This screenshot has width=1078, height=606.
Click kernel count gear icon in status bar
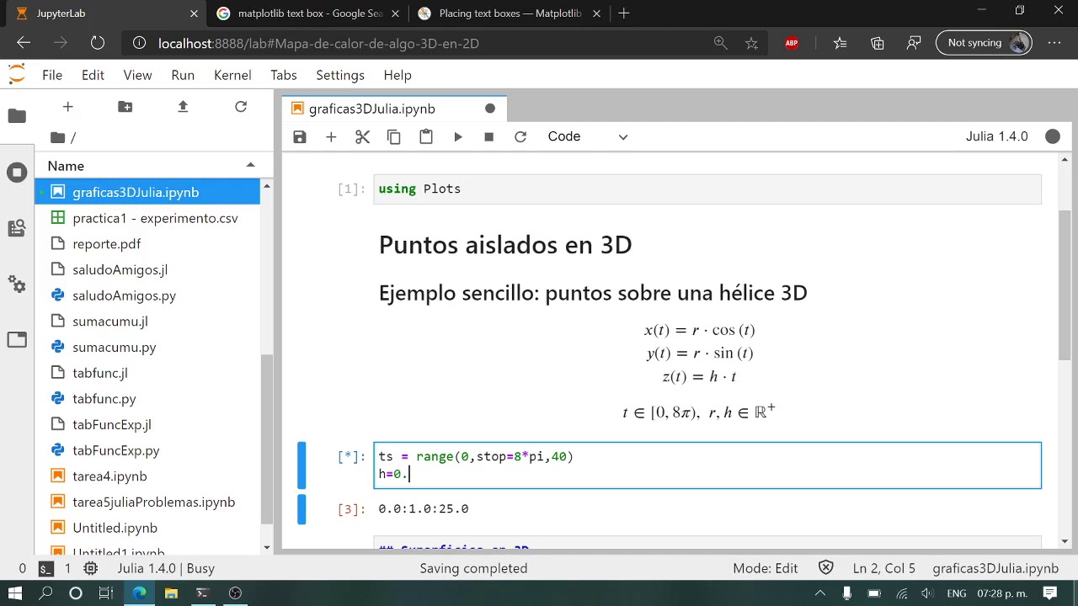(91, 569)
